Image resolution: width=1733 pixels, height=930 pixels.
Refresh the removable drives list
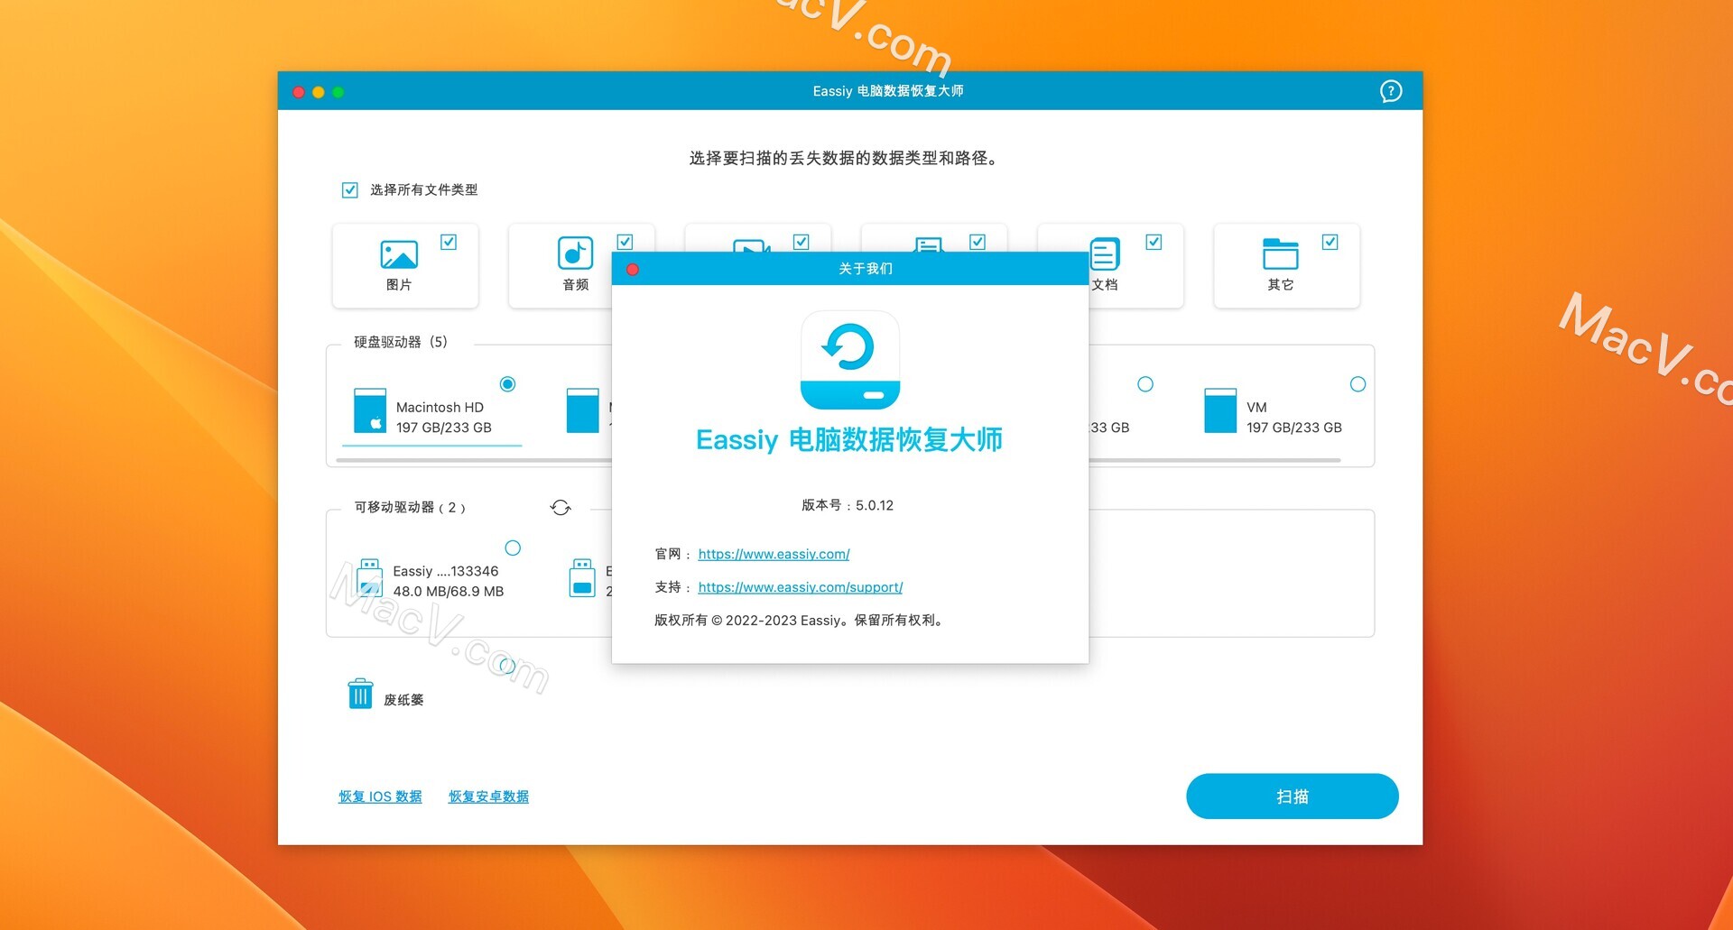(x=561, y=508)
